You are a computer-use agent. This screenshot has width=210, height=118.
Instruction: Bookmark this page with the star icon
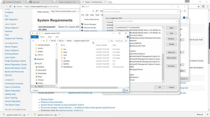(x=199, y=7)
